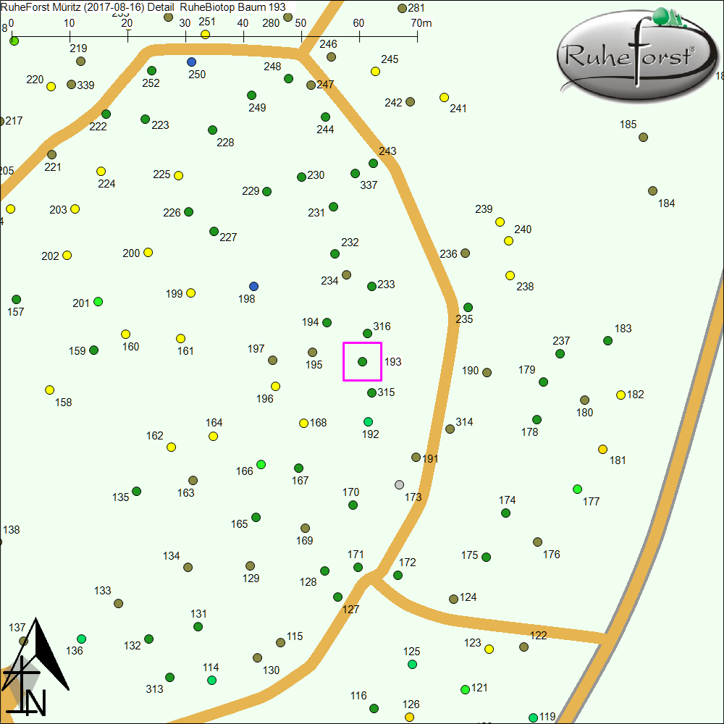Click the north arrow compass icon

click(x=35, y=670)
